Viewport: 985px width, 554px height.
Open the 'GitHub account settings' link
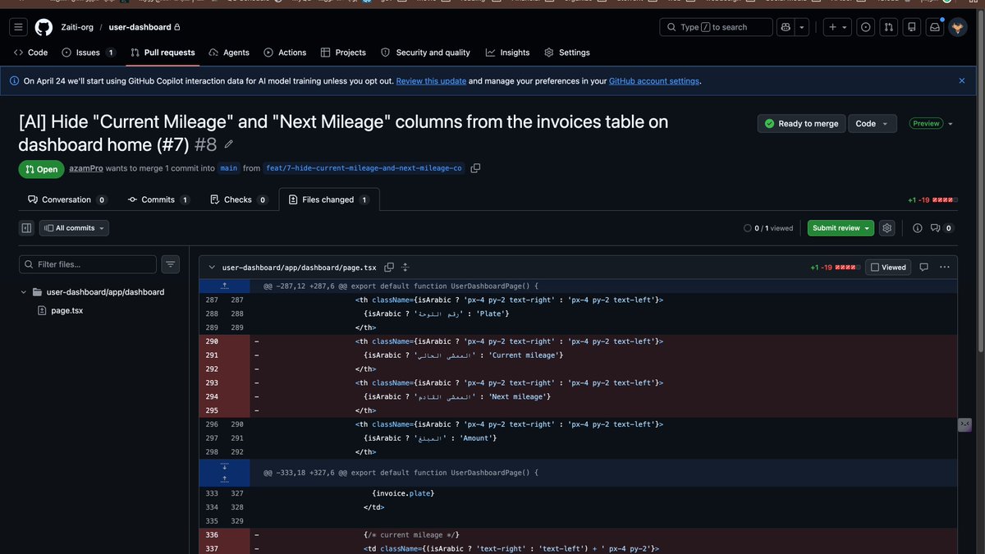point(654,81)
